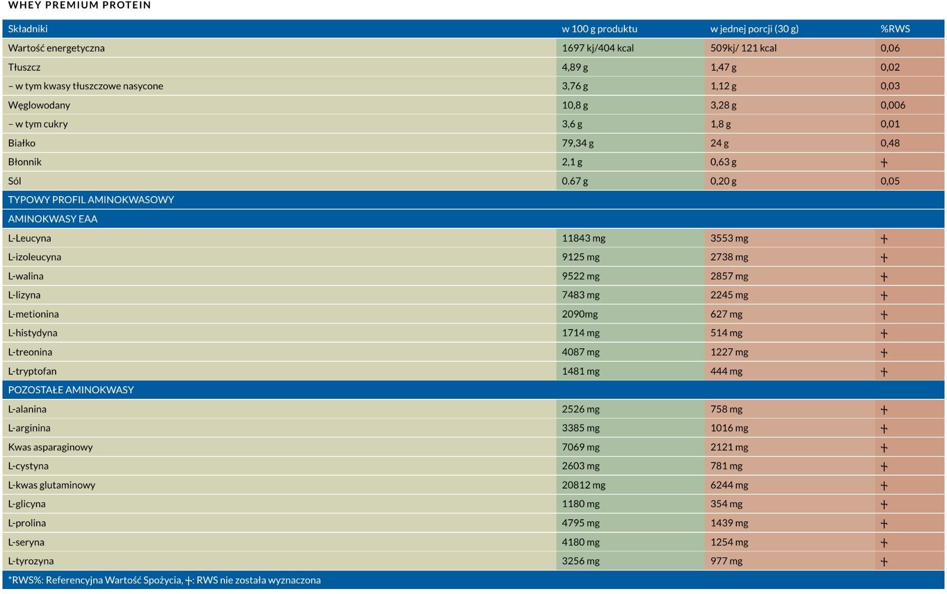Click the RWS footnote text at bottom

coord(164,580)
